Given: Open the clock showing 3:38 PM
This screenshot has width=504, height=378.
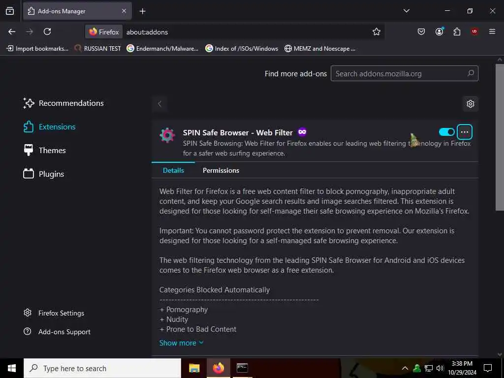Looking at the screenshot, I should point(462,368).
